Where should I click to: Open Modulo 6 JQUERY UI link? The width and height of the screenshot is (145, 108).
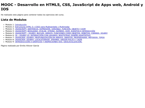tap(53, 35)
